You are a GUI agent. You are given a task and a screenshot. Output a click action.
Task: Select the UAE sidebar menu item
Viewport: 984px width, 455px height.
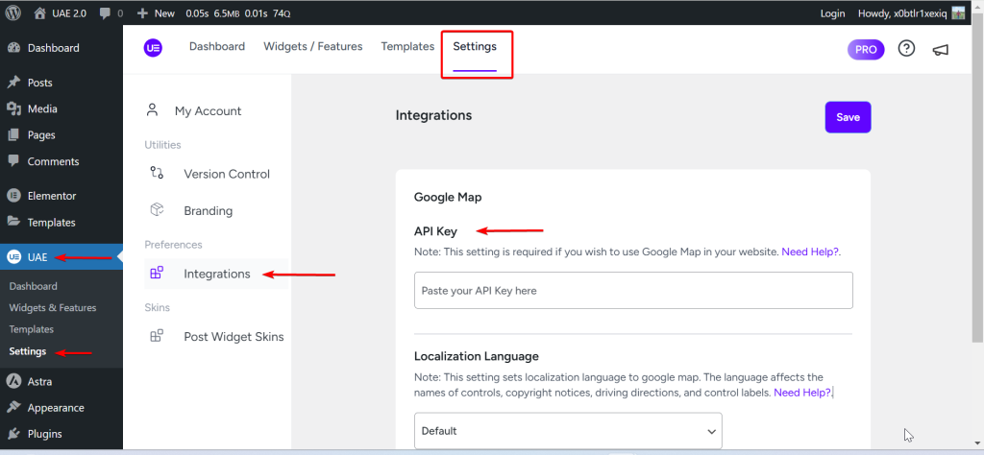click(x=61, y=257)
